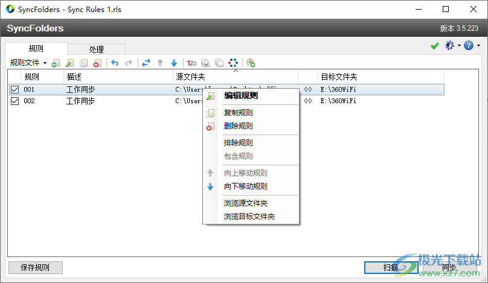This screenshot has height=283, width=488.
Task: Select the 工作同步 description in row 001
Action: click(x=80, y=89)
